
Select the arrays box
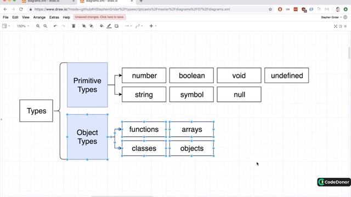point(191,129)
